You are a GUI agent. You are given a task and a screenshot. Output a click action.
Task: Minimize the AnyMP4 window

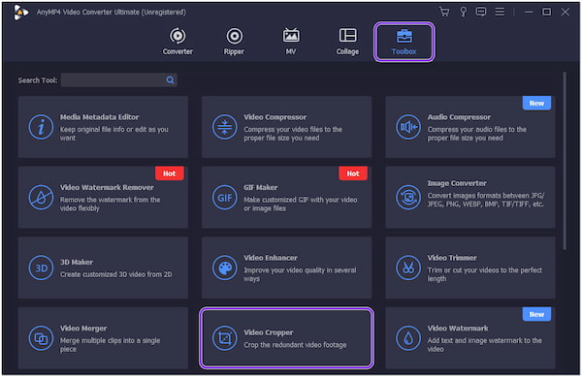click(x=529, y=12)
